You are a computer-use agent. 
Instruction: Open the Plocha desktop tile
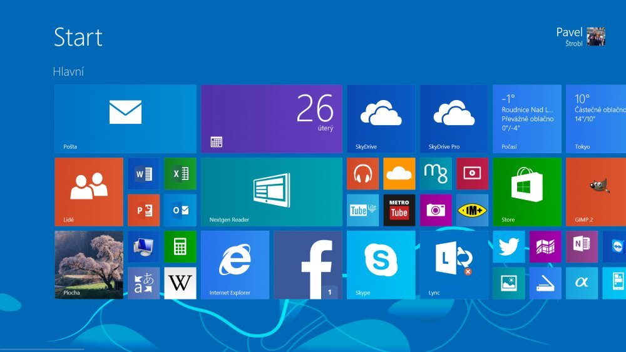[x=89, y=264]
